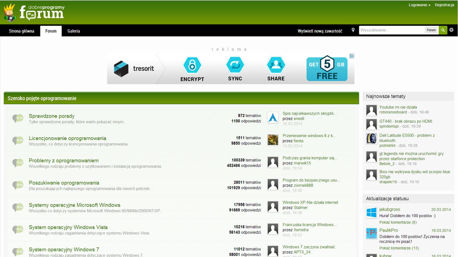Open PaulikPro profile in status updates
The width and height of the screenshot is (458, 257).
click(x=389, y=230)
